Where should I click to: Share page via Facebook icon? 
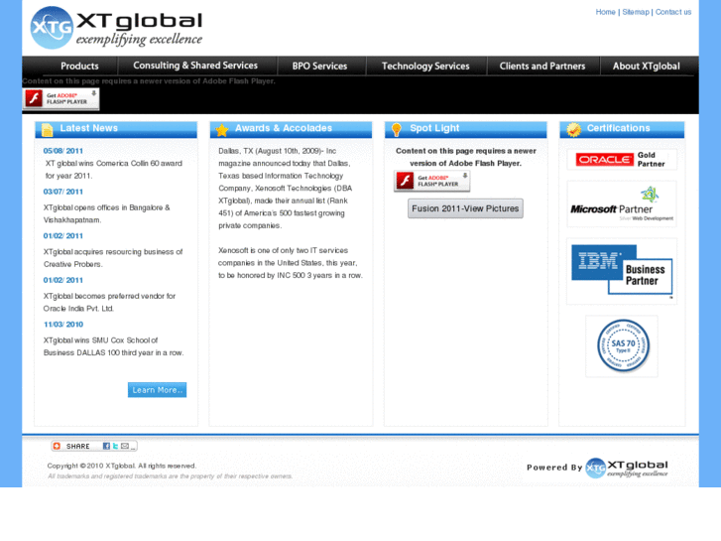(106, 446)
